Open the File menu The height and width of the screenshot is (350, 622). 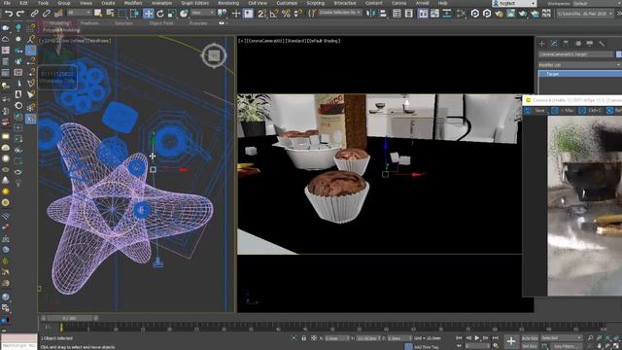tap(7, 3)
